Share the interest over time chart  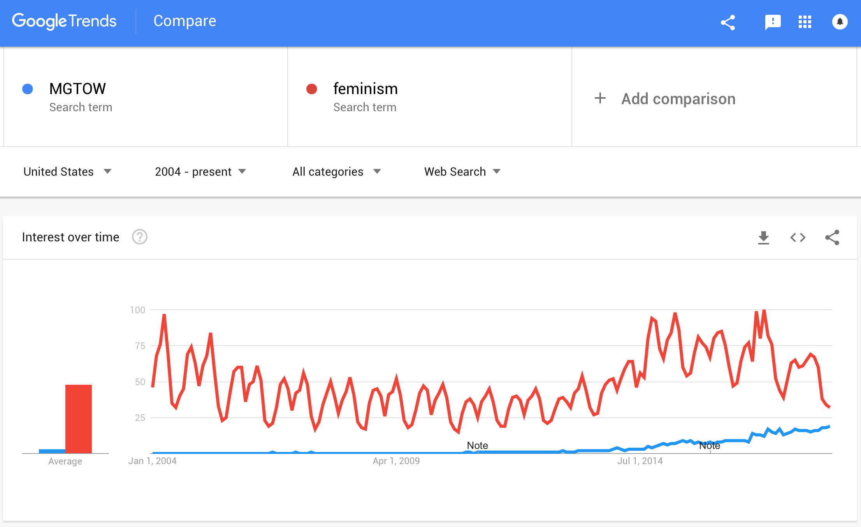point(832,237)
